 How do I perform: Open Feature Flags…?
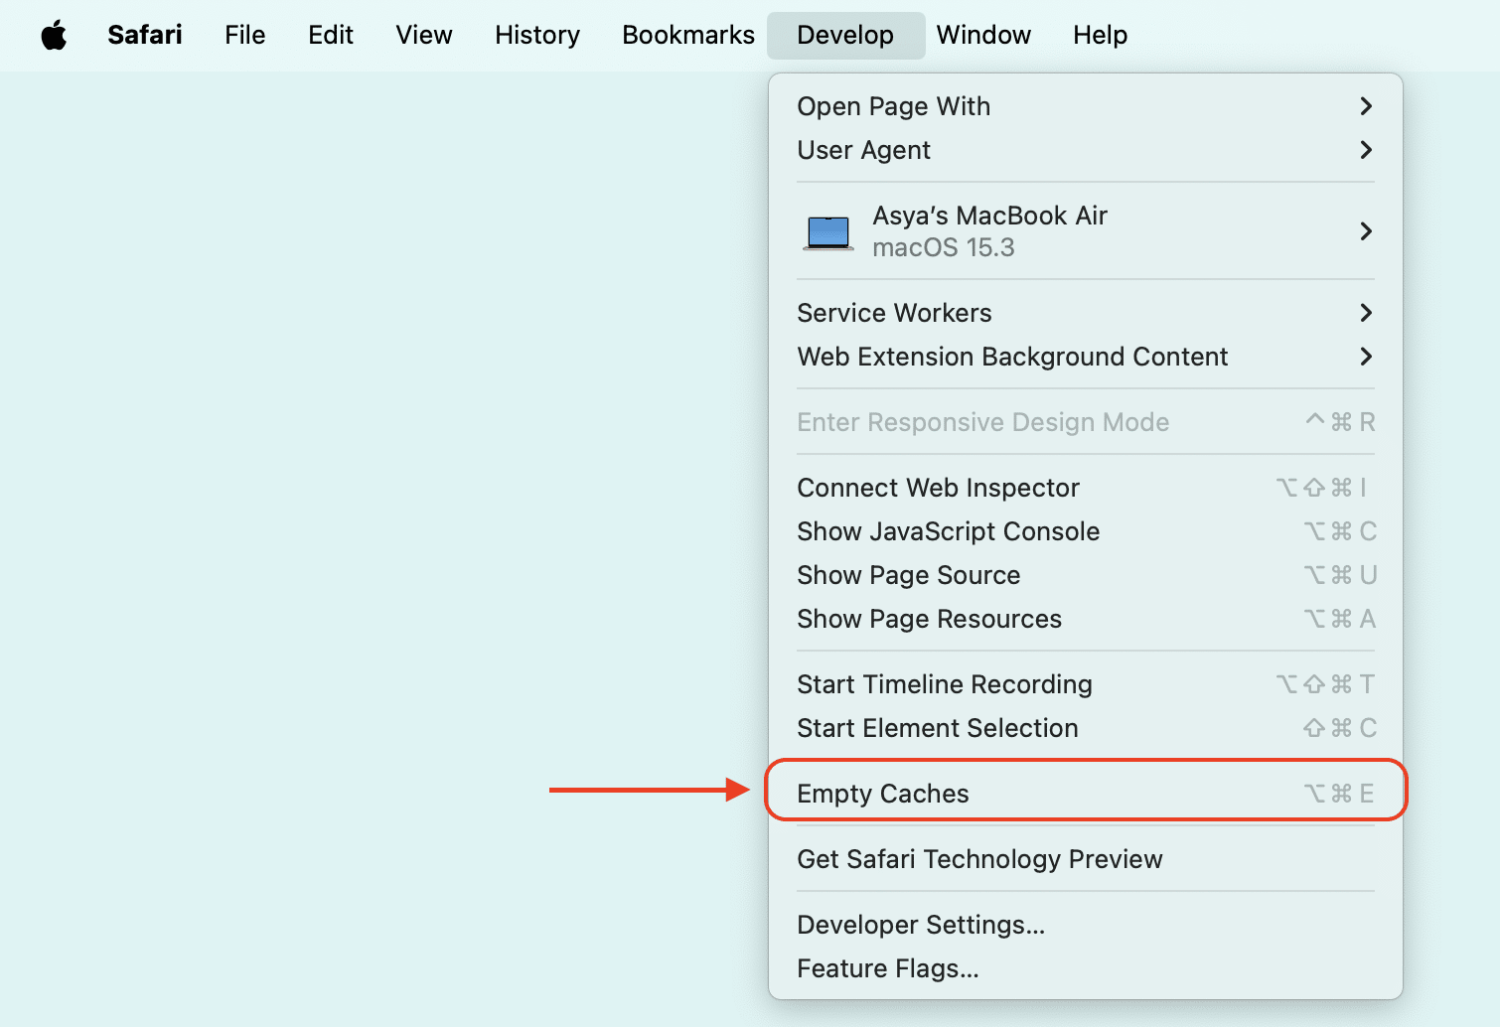1086,968
